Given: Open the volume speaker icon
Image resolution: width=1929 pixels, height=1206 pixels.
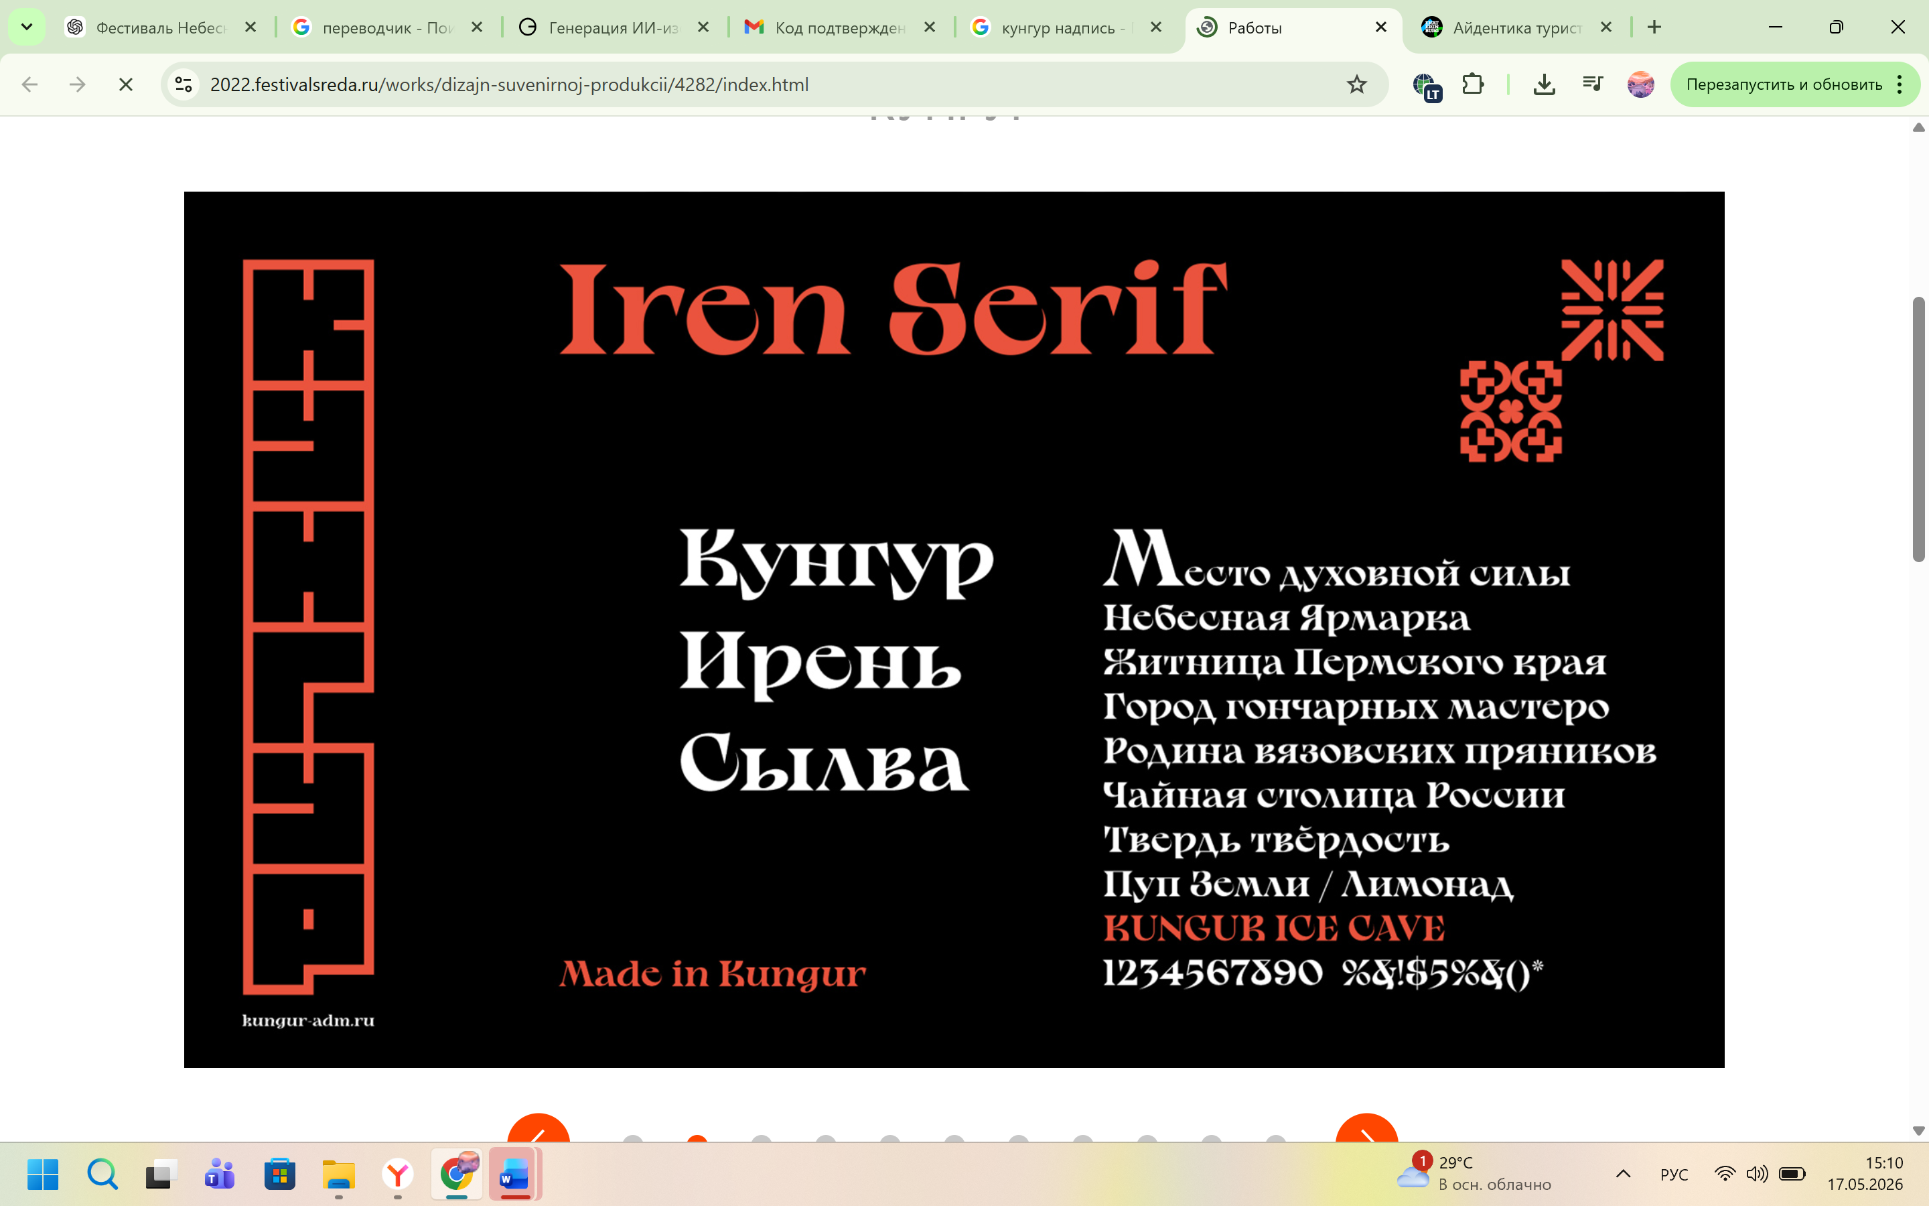Looking at the screenshot, I should 1757,1174.
